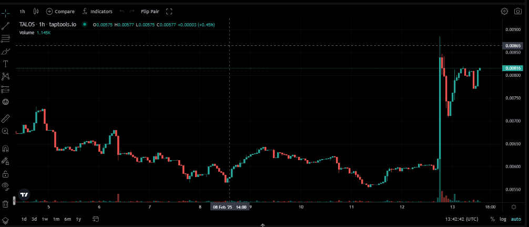Toggle the auto scale button
Viewport: 529px width, 227px height.
tap(515, 219)
